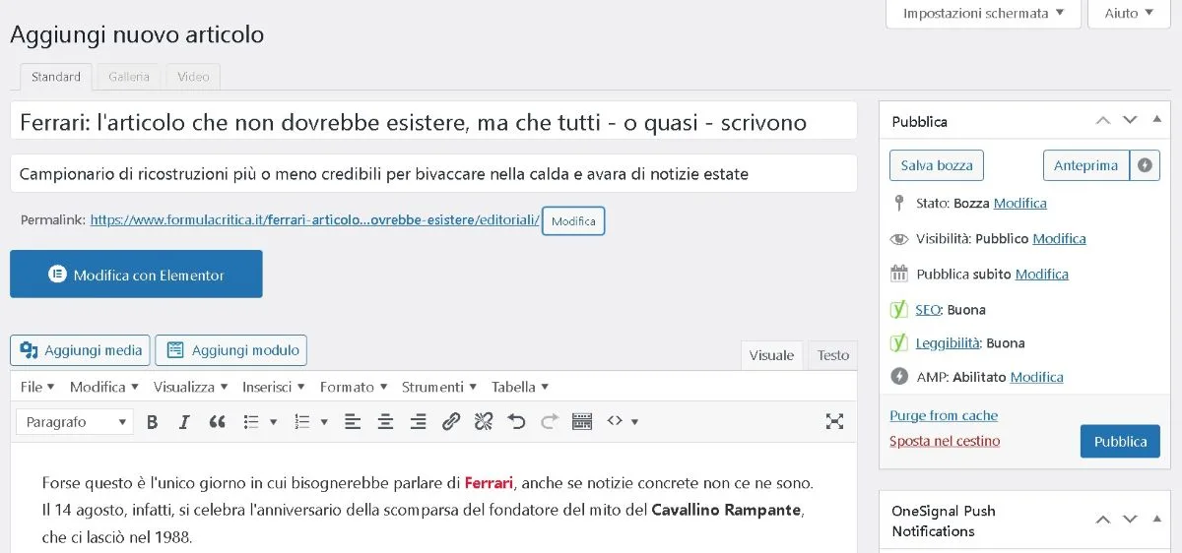Toggle bold formatting in editor toolbar
Image resolution: width=1182 pixels, height=553 pixels.
click(x=152, y=422)
